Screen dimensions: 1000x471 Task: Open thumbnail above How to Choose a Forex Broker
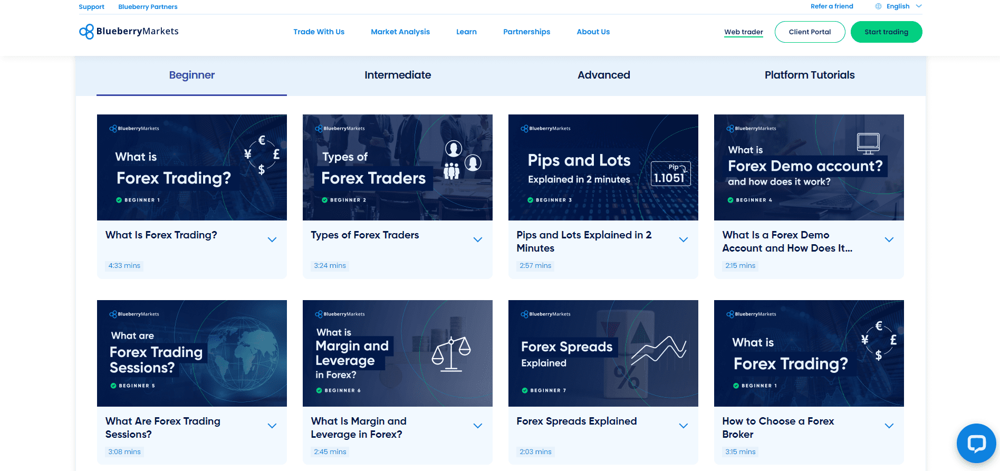(809, 353)
